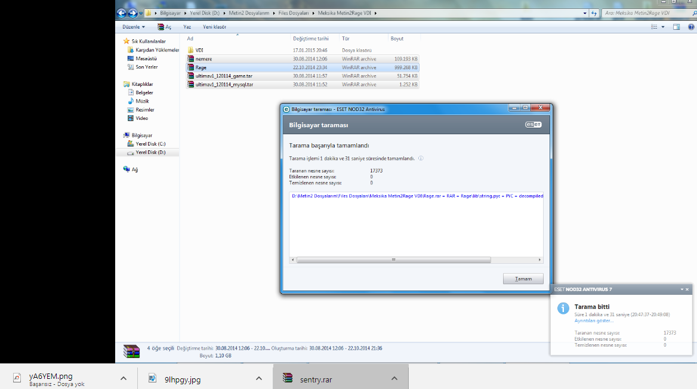Image resolution: width=697 pixels, height=389 pixels.
Task: Toggle the preview pane icon
Action: pyautogui.click(x=676, y=27)
